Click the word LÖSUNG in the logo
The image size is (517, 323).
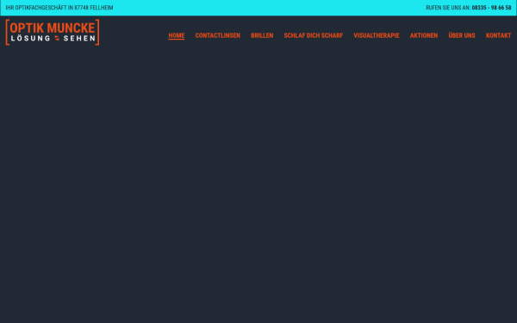(x=30, y=38)
